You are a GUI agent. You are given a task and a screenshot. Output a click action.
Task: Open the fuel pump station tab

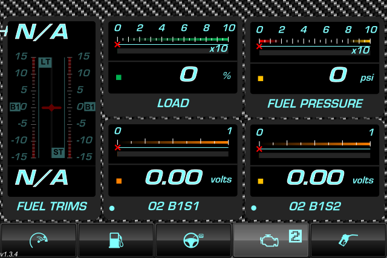(x=116, y=240)
